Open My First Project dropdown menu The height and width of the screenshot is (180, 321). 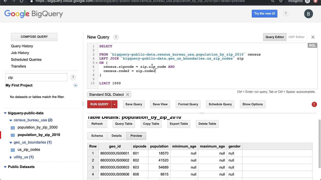click(x=75, y=85)
